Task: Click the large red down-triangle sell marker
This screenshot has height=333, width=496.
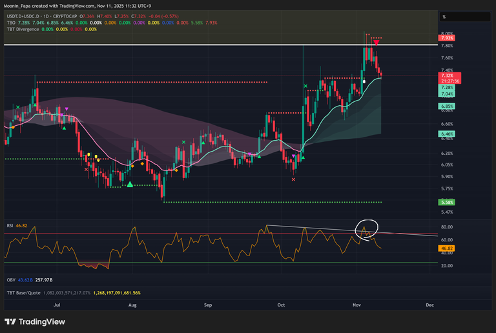Action: [376, 42]
